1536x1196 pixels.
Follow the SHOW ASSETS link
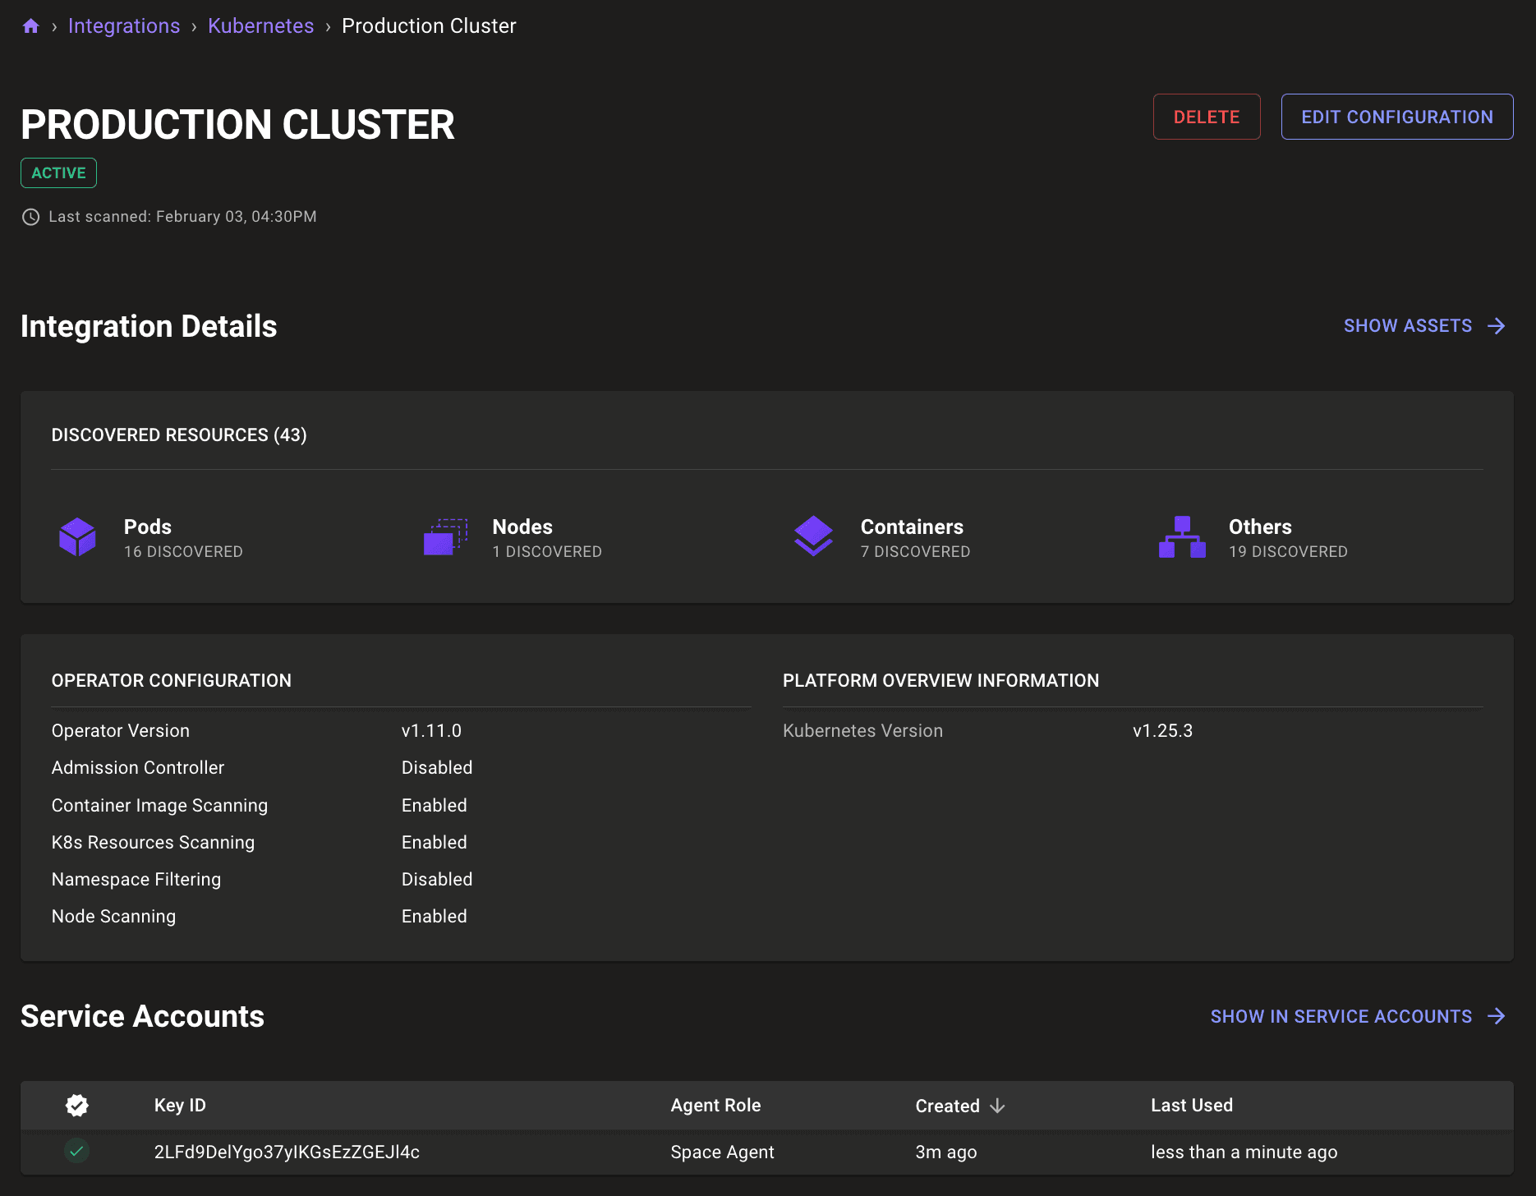pyautogui.click(x=1407, y=325)
